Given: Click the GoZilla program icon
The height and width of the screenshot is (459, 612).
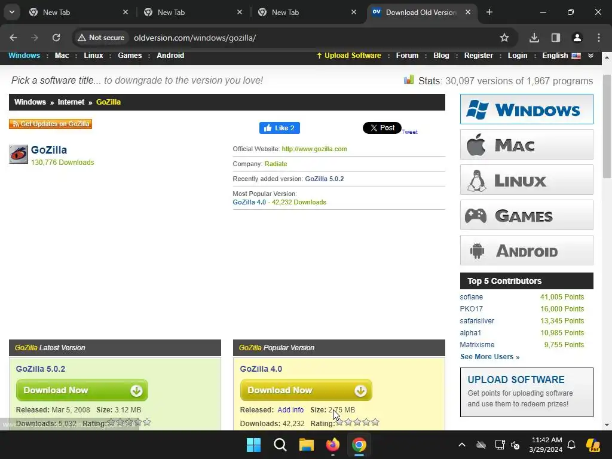Looking at the screenshot, I should click(x=19, y=154).
